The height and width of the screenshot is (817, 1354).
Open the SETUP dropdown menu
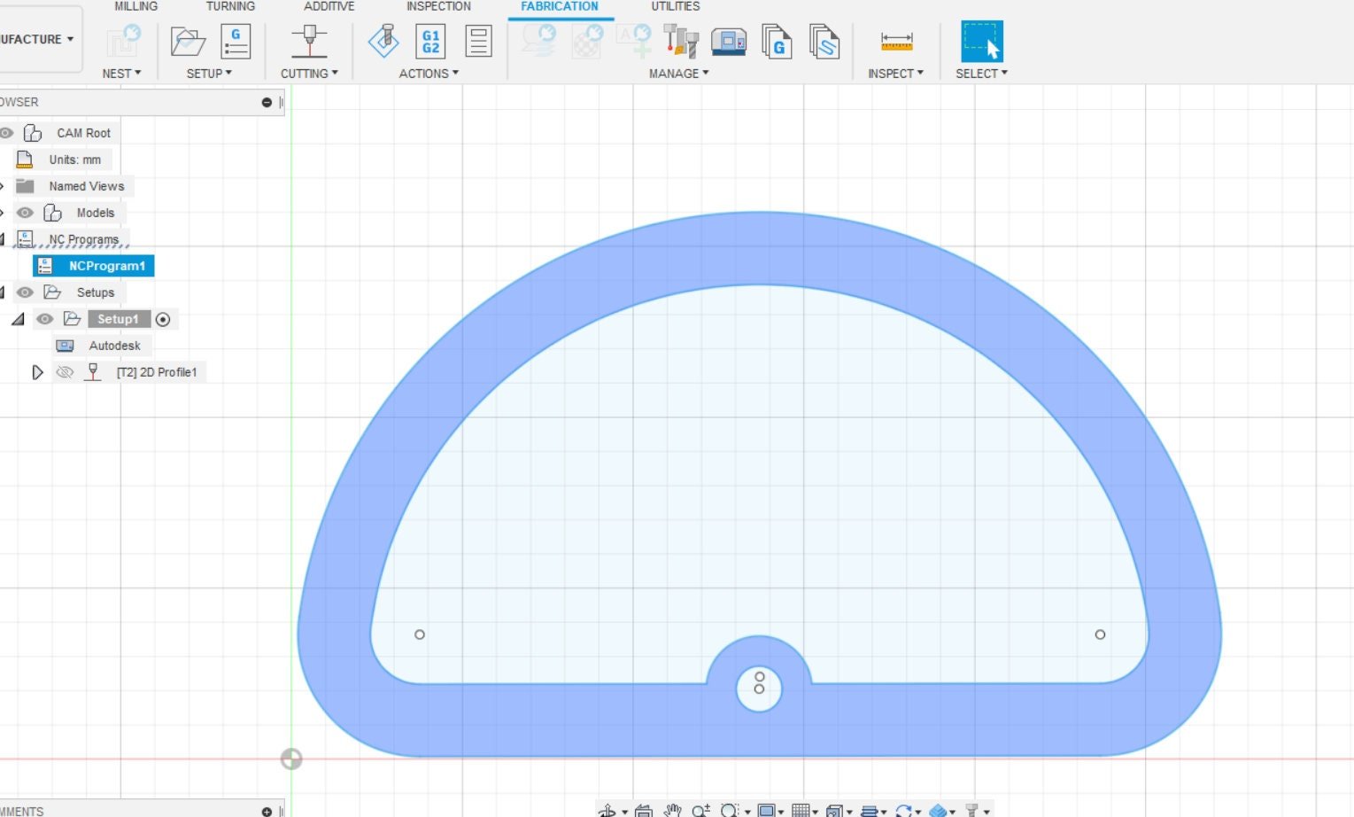click(209, 74)
